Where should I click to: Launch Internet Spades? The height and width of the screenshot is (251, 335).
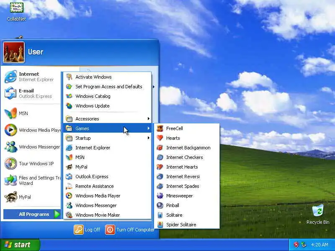pyautogui.click(x=187, y=186)
